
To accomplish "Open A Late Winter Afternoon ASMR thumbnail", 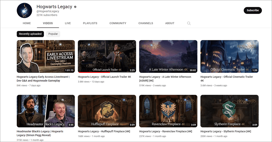I will (x=168, y=56).
